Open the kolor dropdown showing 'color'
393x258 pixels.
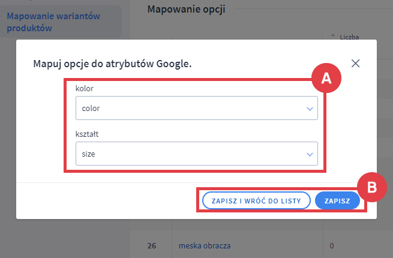tap(191, 109)
